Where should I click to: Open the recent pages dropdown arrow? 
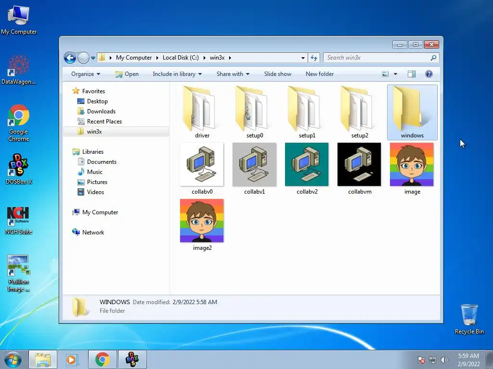pyautogui.click(x=93, y=58)
